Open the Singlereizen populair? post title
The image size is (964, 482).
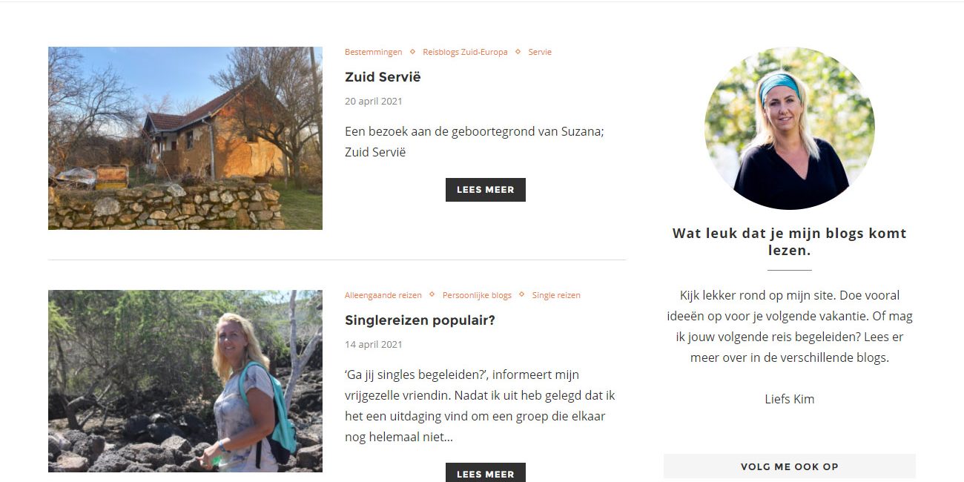(x=420, y=320)
